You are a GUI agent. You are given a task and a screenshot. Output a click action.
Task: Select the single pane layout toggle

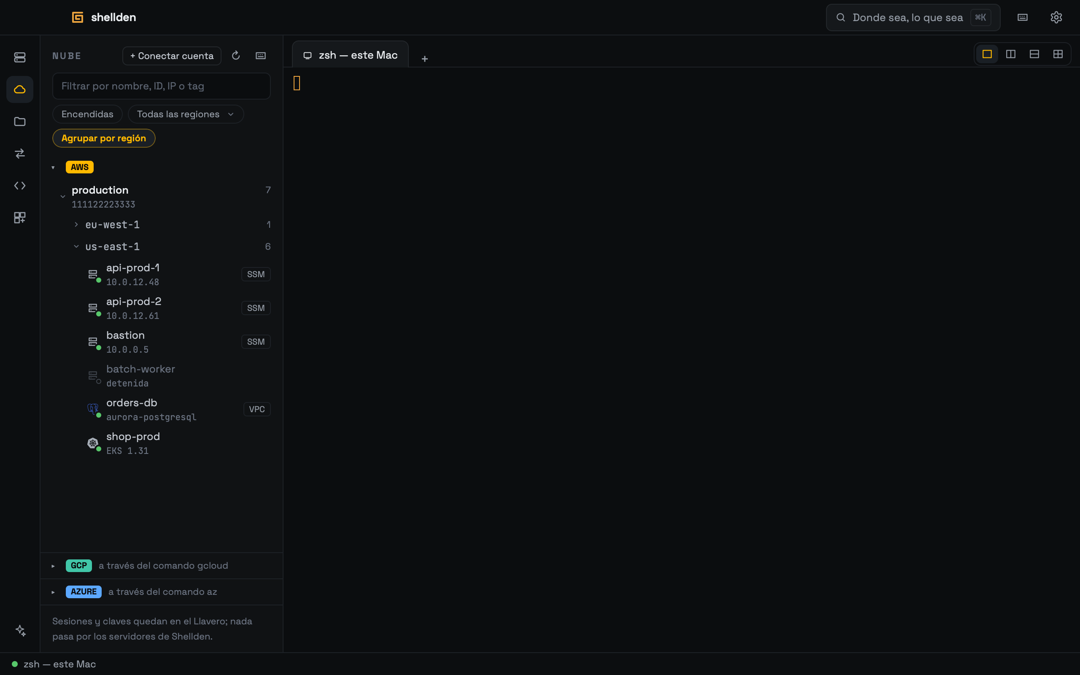coord(987,54)
